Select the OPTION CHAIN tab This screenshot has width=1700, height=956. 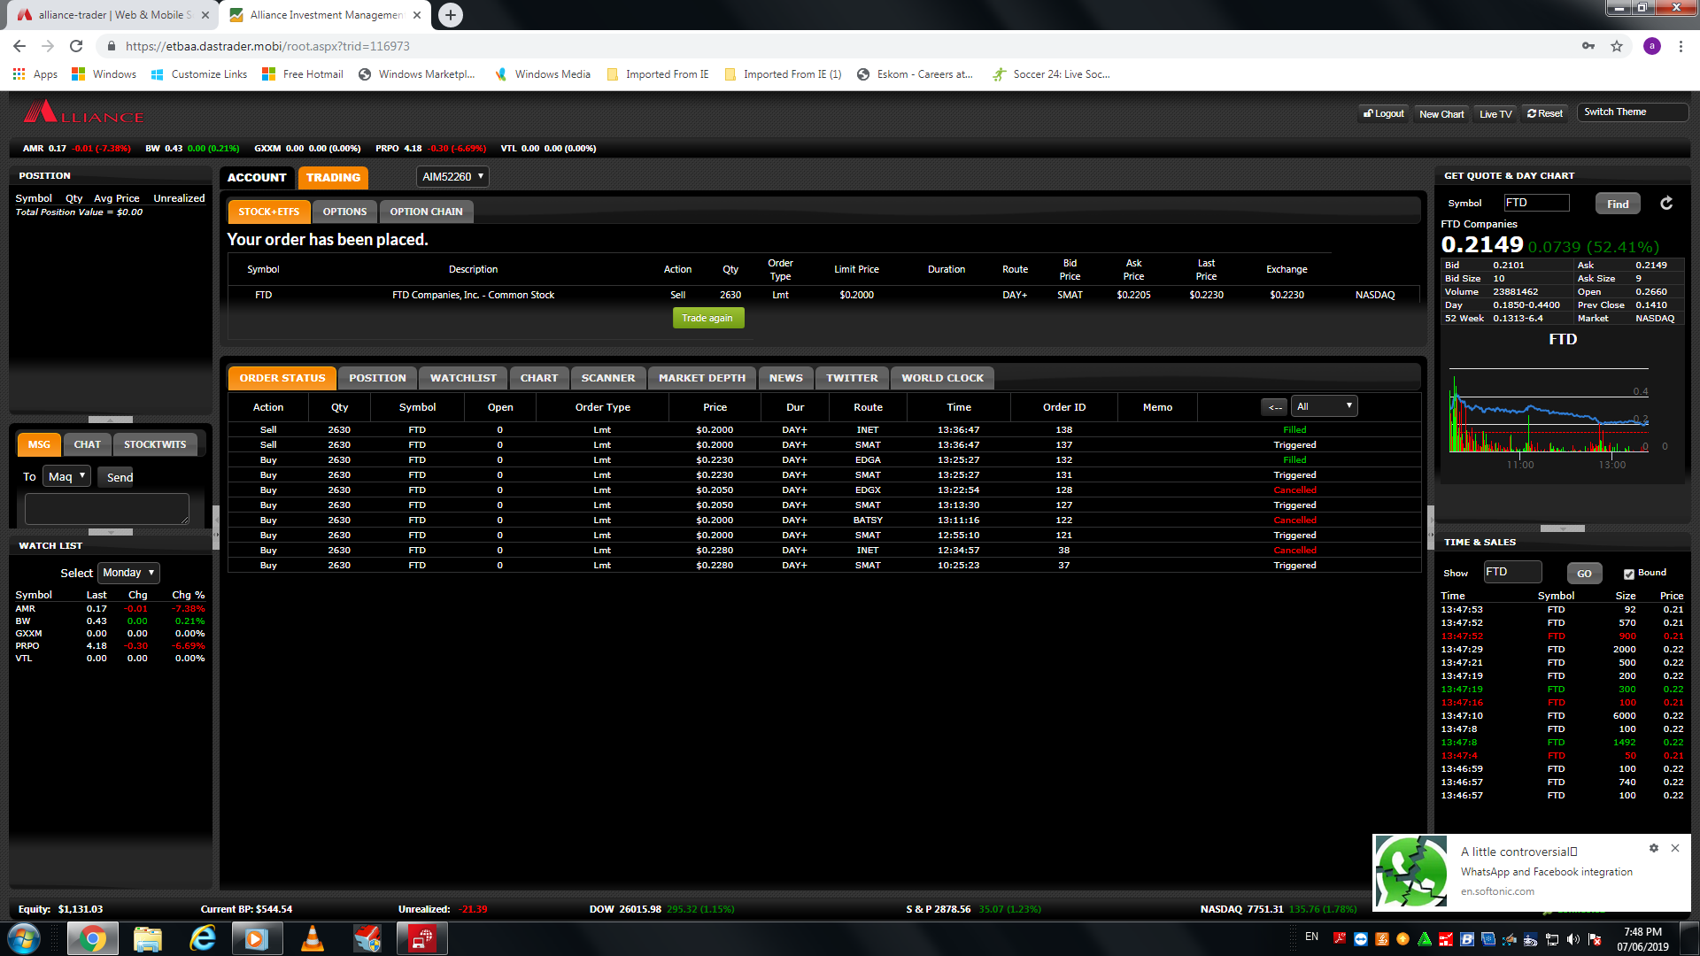(426, 212)
